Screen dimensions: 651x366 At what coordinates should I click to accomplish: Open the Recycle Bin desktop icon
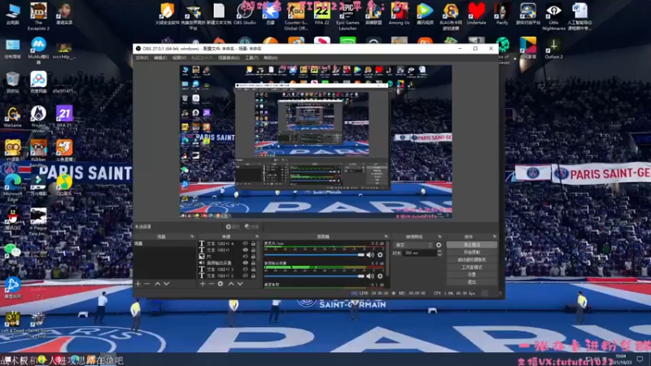click(x=13, y=82)
